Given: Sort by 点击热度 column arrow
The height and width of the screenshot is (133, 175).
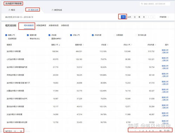Looking at the screenshot, I should click(155, 45).
